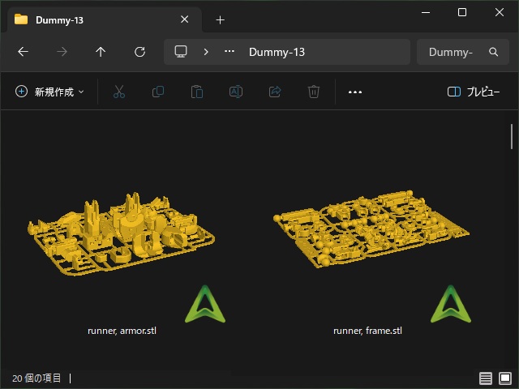The height and width of the screenshot is (389, 519).
Task: Click the Delete trash icon
Action: pos(314,92)
